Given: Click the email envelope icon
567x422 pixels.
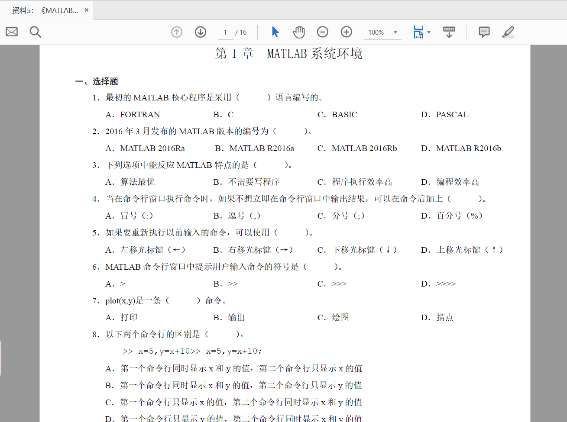Looking at the screenshot, I should tap(12, 32).
